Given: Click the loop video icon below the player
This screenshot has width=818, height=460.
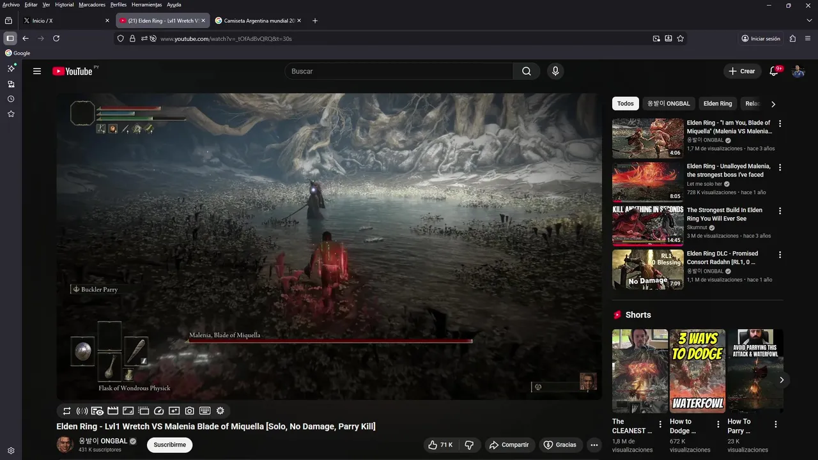Looking at the screenshot, I should 66,411.
